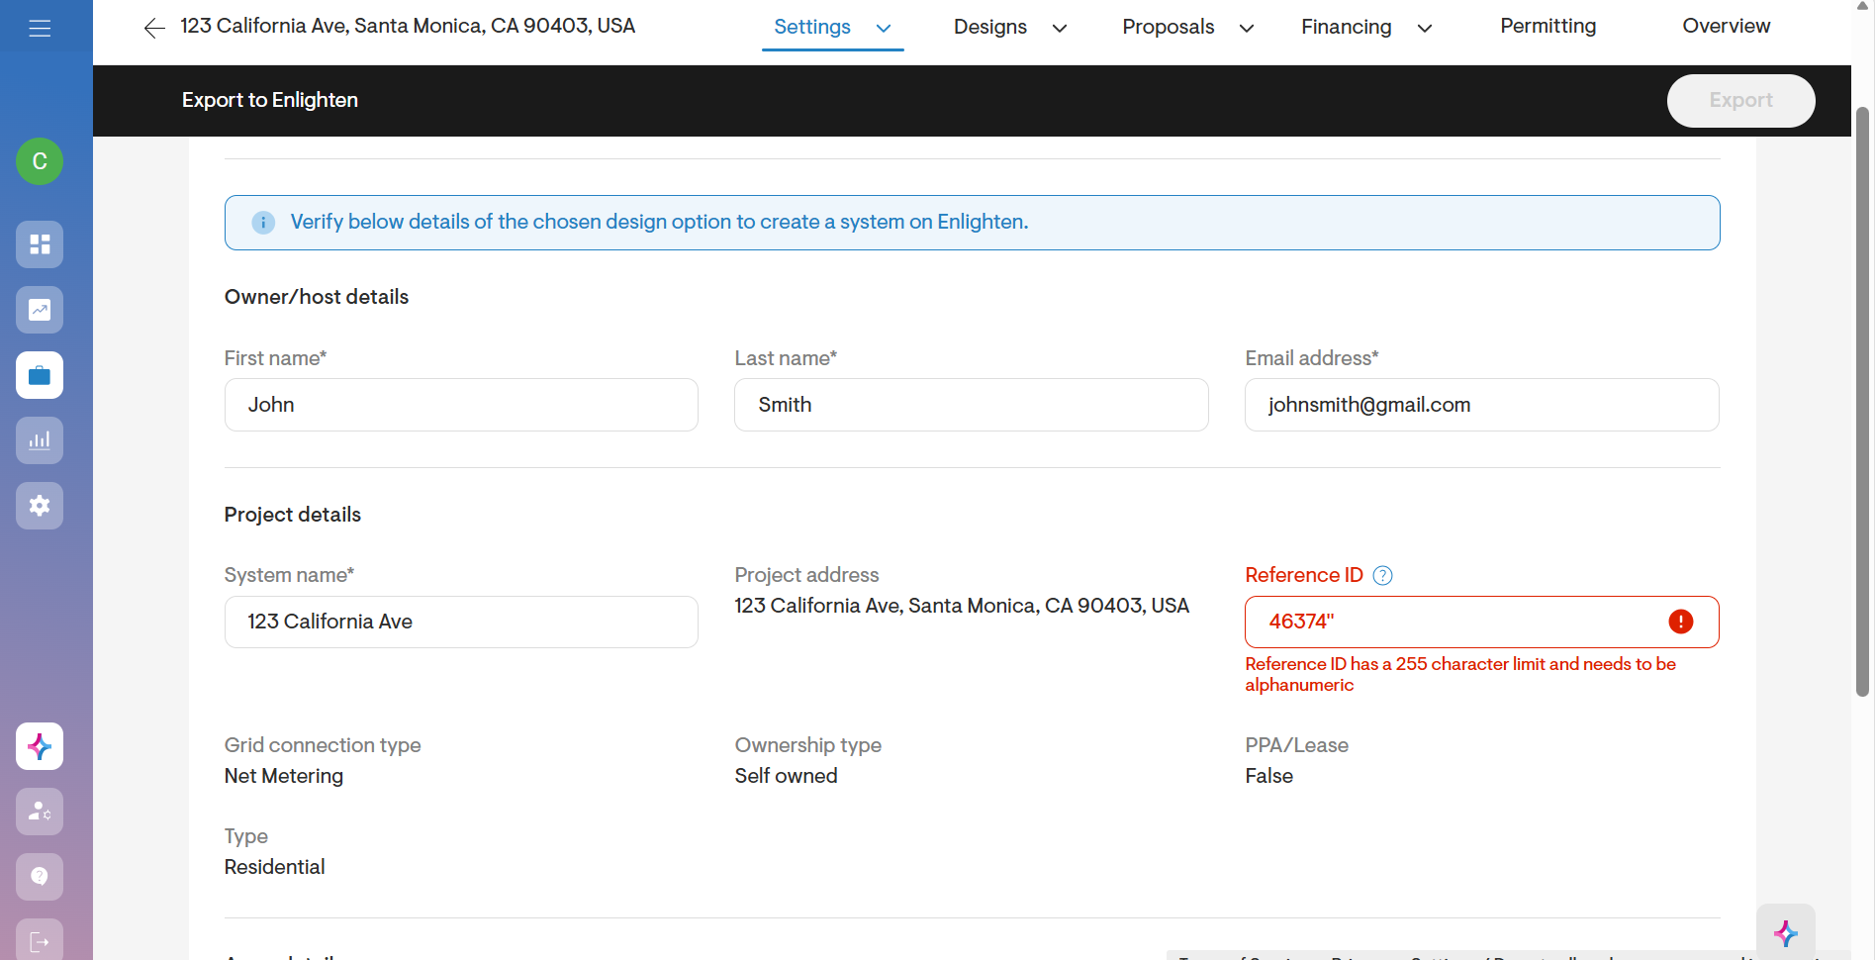Click the back arrow beside the address
This screenshot has width=1876, height=960.
pyautogui.click(x=154, y=28)
